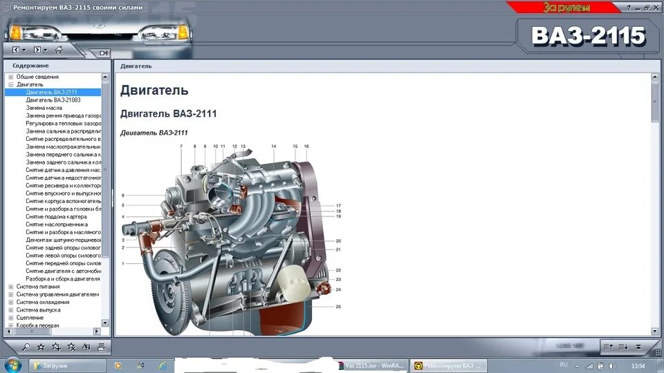This screenshot has width=664, height=373.
Task: Open the "Регулировка тепловых зазоров" topic
Action: pos(63,124)
